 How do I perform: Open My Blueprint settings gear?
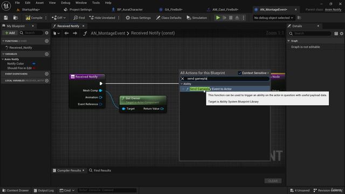(47, 33)
